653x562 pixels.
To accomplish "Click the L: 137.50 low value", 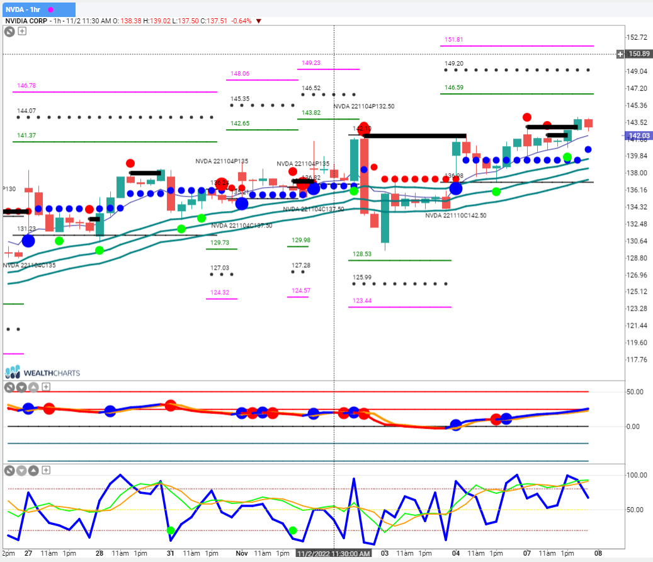I will tap(185, 21).
